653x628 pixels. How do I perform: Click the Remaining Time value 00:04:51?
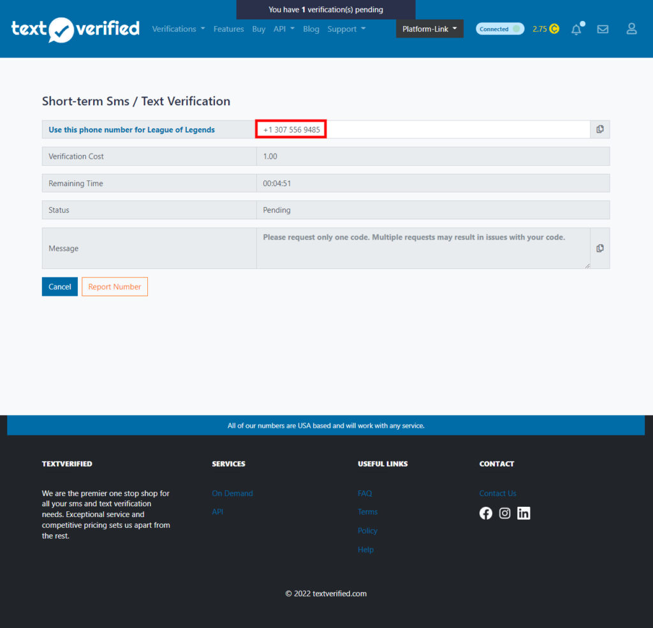tap(433, 183)
